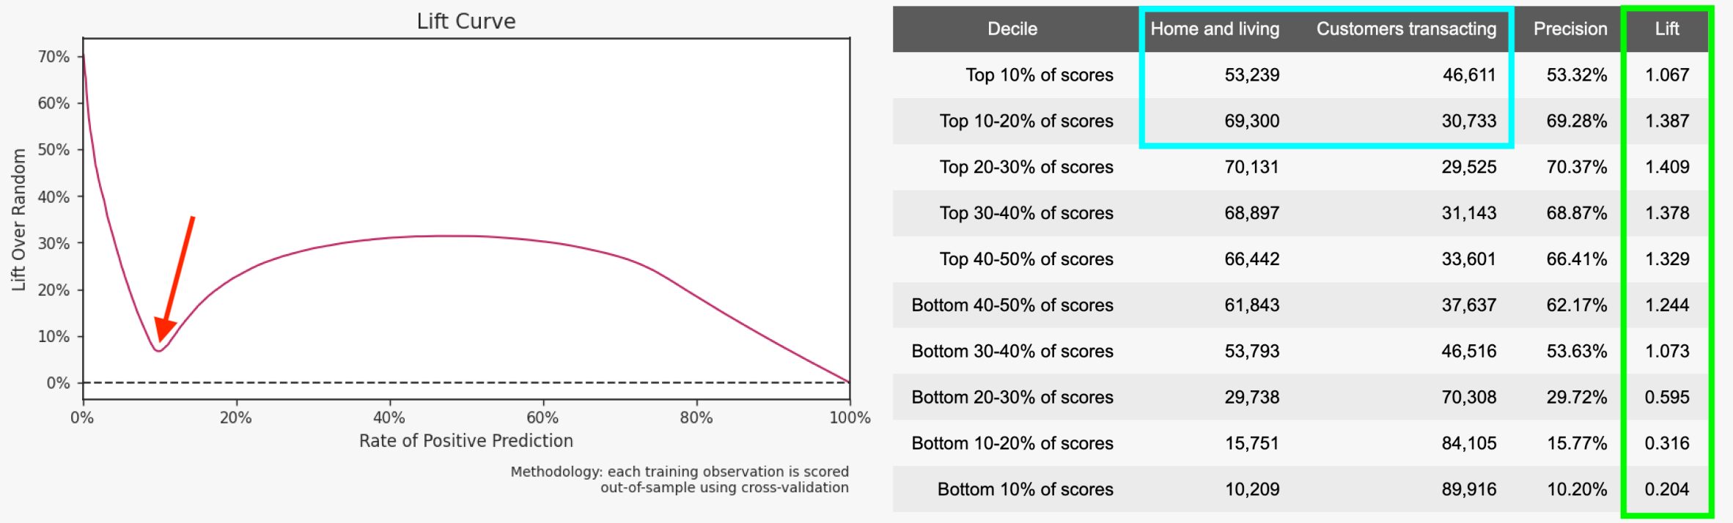Click the 40% tick on the horizontal axis
Image resolution: width=1733 pixels, height=523 pixels.
389,418
